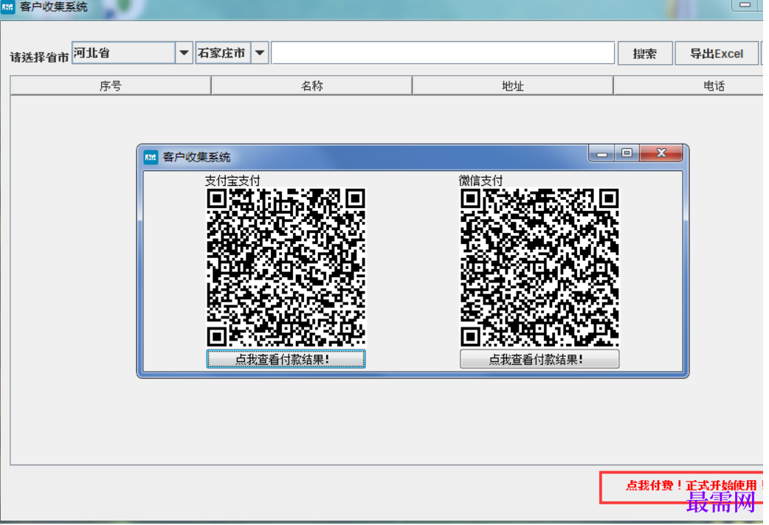Image resolution: width=769 pixels, height=525 pixels.
Task: Click the 电话 column header
Action: (x=689, y=86)
